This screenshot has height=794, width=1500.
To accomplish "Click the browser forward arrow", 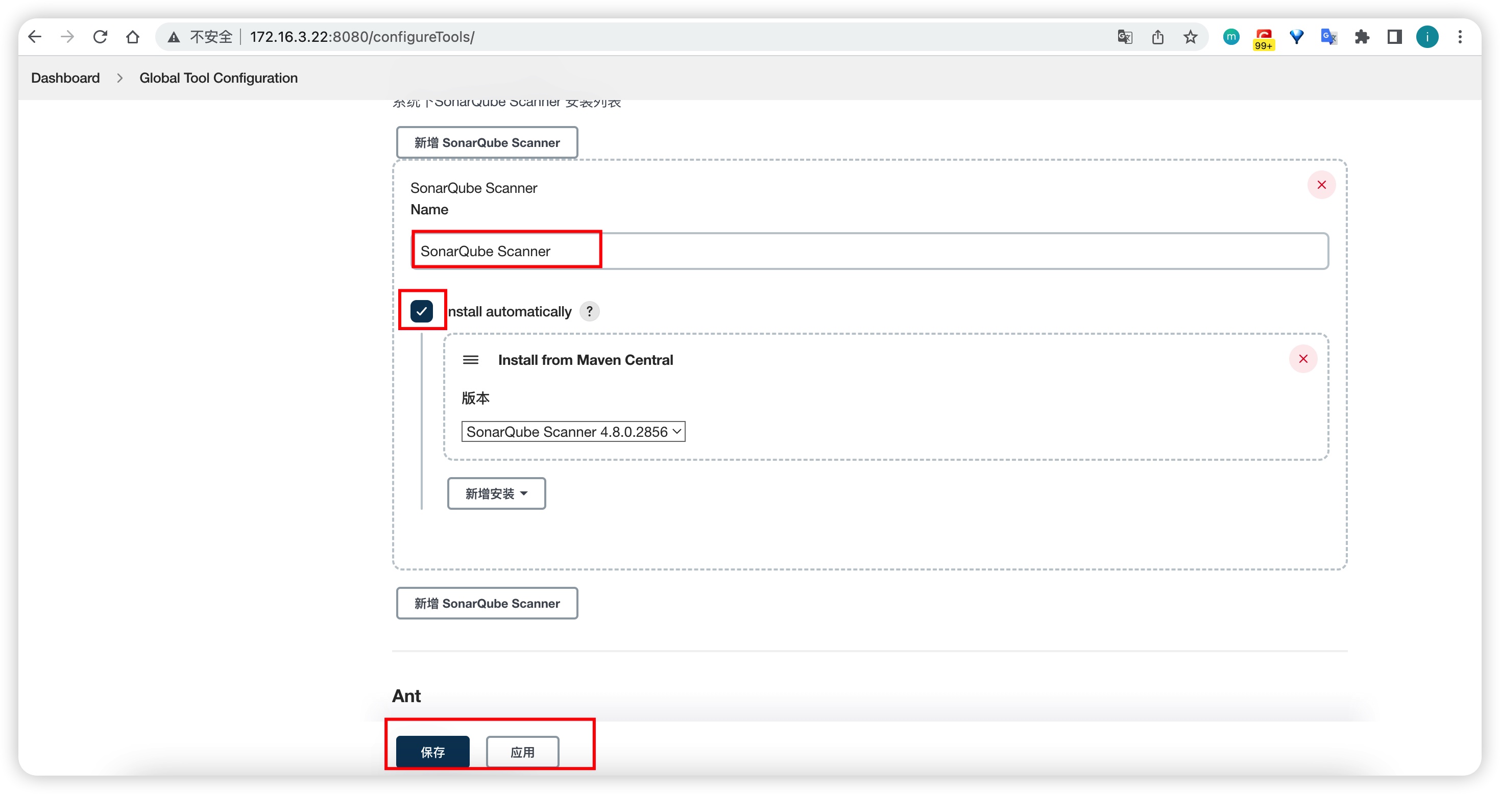I will coord(67,37).
